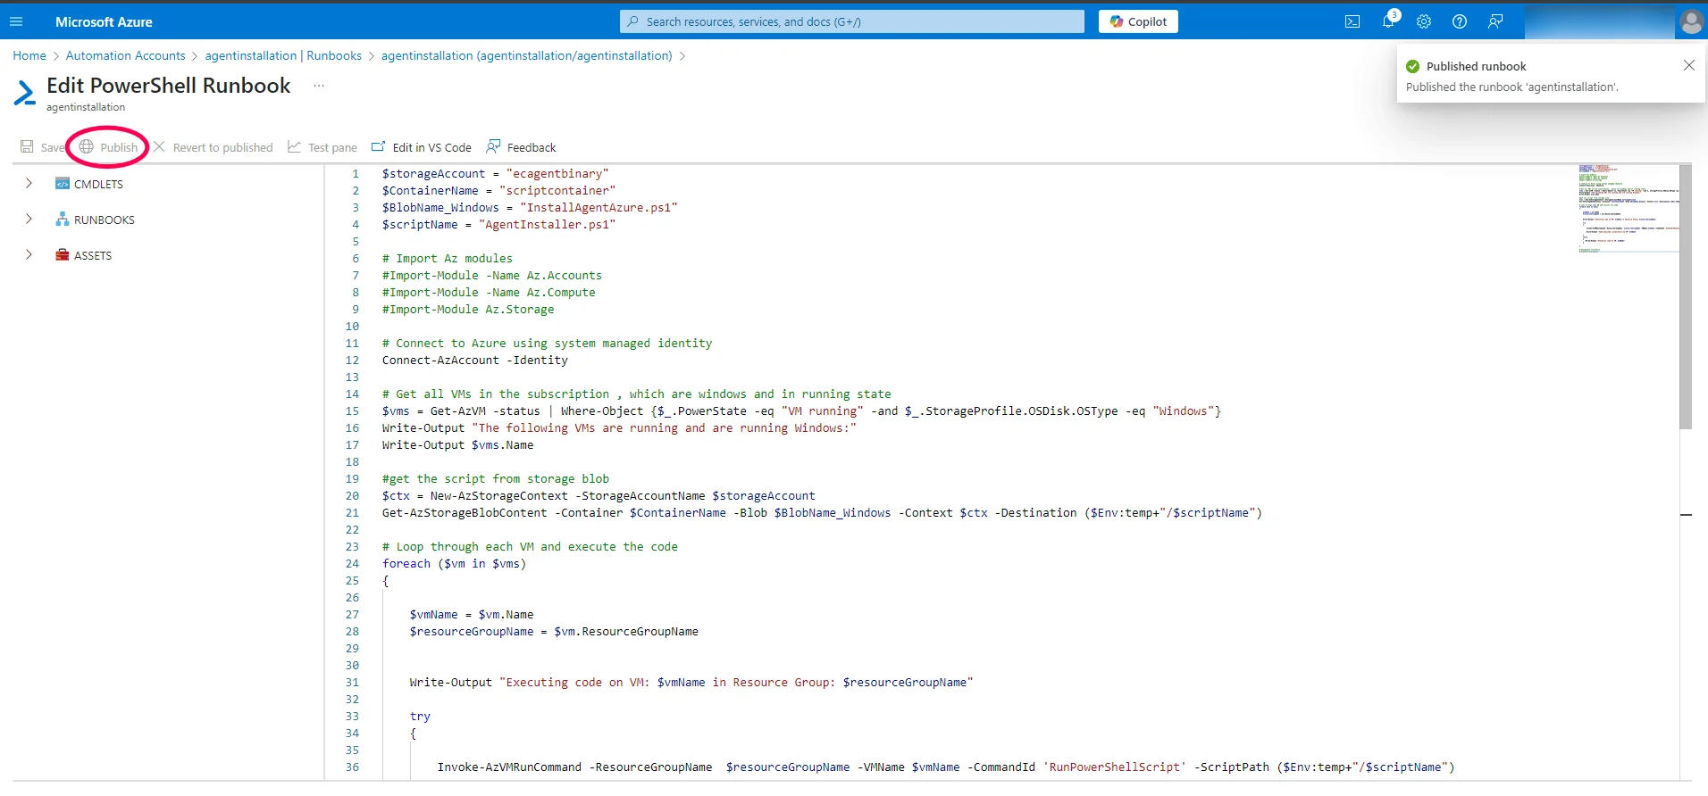Viewport: 1708px width, 796px height.
Task: Open the Azure portal hamburger menu
Action: click(x=16, y=21)
